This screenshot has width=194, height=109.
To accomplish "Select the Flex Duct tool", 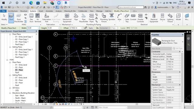I will 31,18.
